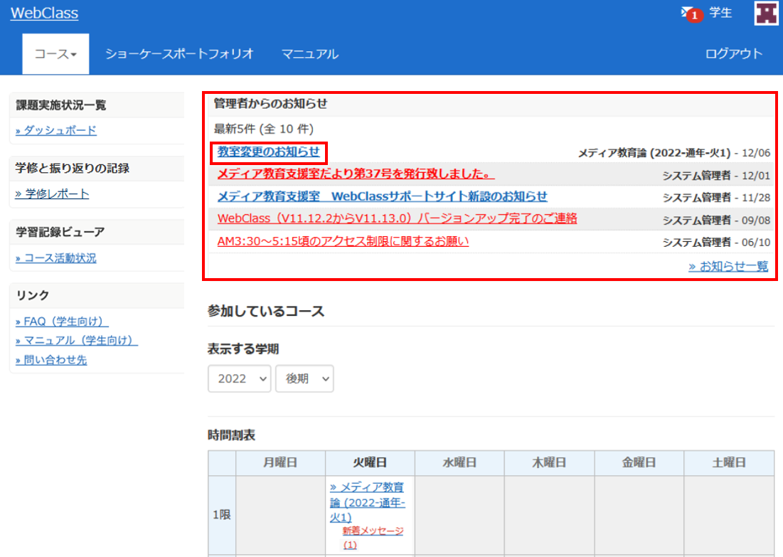
Task: Click the 1限 row label
Action: click(x=222, y=514)
